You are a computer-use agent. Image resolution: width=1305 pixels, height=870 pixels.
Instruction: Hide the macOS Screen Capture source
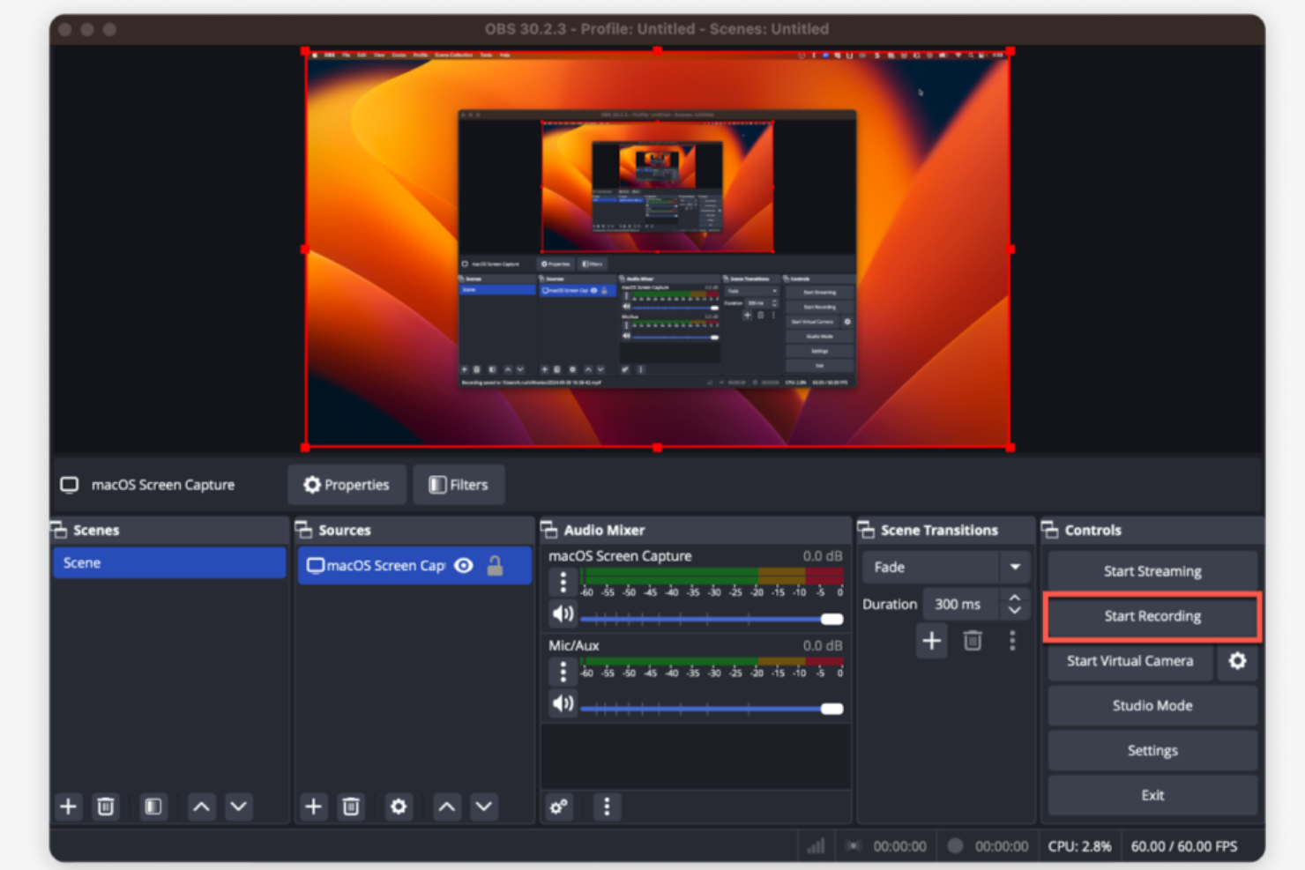[x=464, y=565]
